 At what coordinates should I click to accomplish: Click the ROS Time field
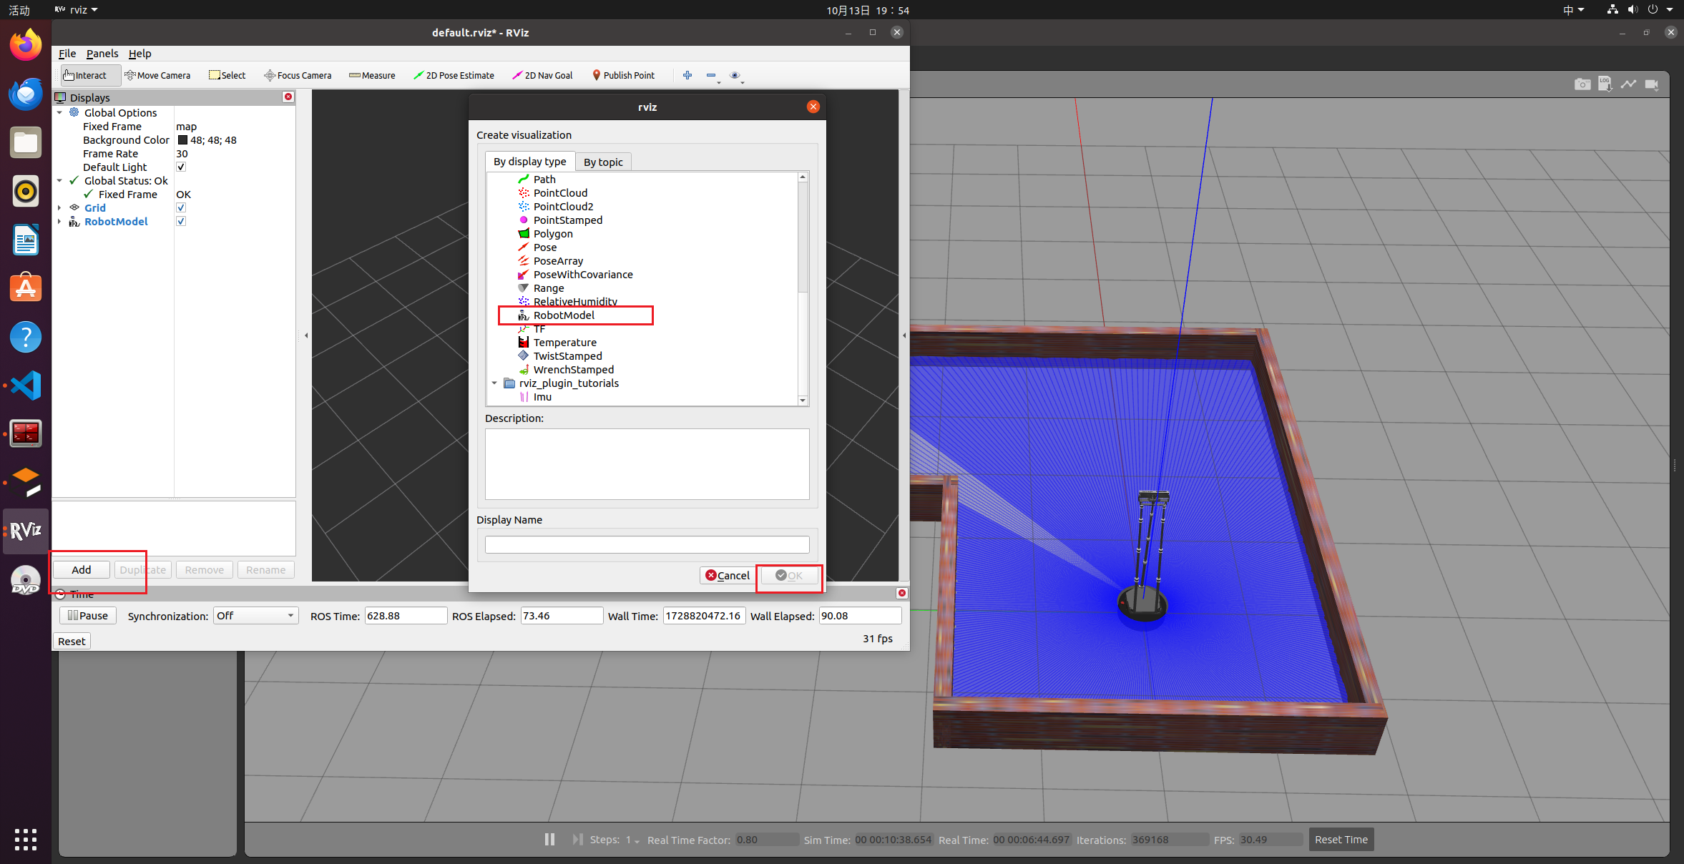pos(406,616)
